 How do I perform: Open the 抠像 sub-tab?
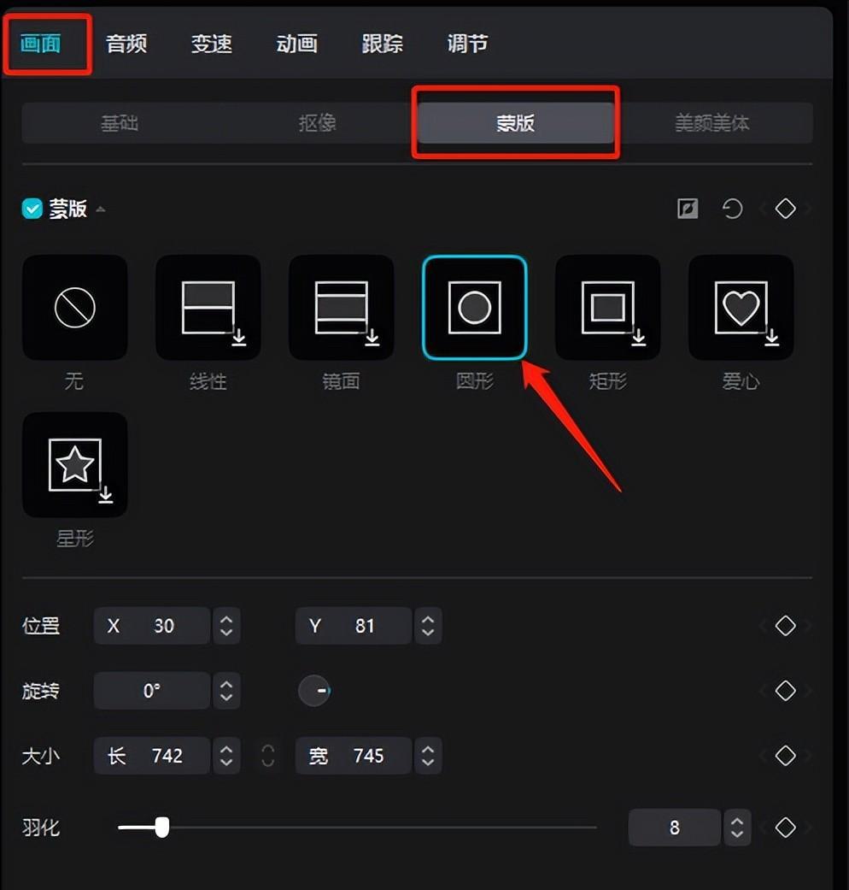(x=318, y=122)
